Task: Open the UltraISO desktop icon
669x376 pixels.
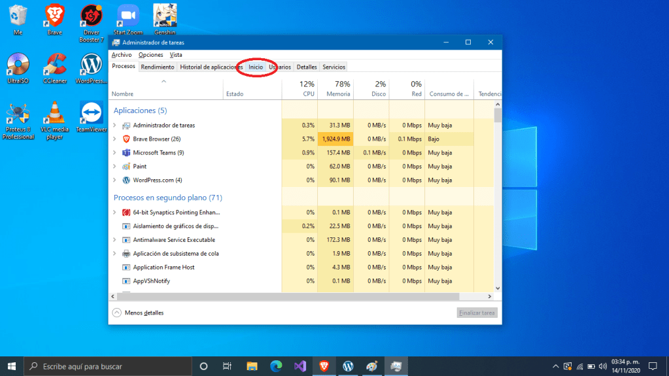Action: click(x=18, y=65)
